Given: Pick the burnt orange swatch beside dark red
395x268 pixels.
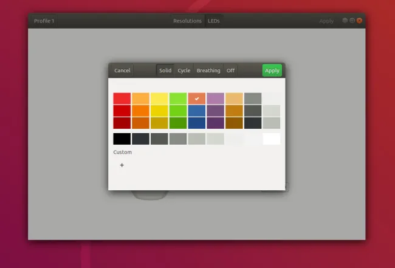Looking at the screenshot, I should pos(140,123).
